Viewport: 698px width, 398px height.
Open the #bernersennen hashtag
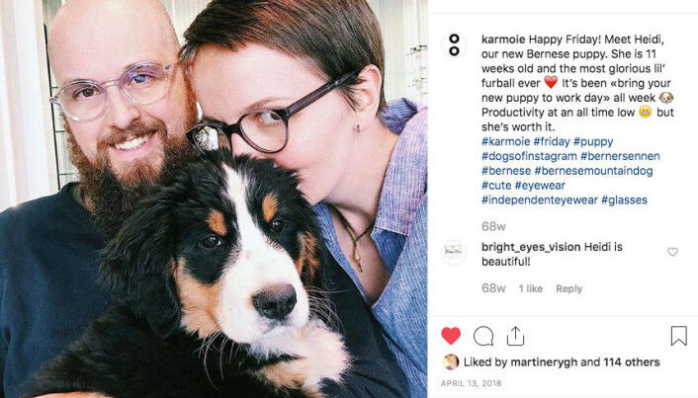[x=620, y=156]
